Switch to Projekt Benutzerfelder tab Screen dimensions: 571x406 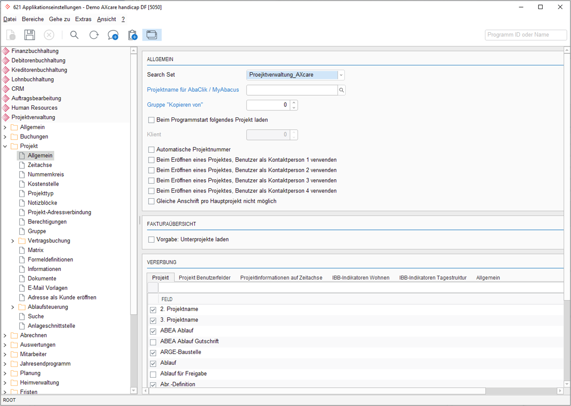tap(204, 278)
